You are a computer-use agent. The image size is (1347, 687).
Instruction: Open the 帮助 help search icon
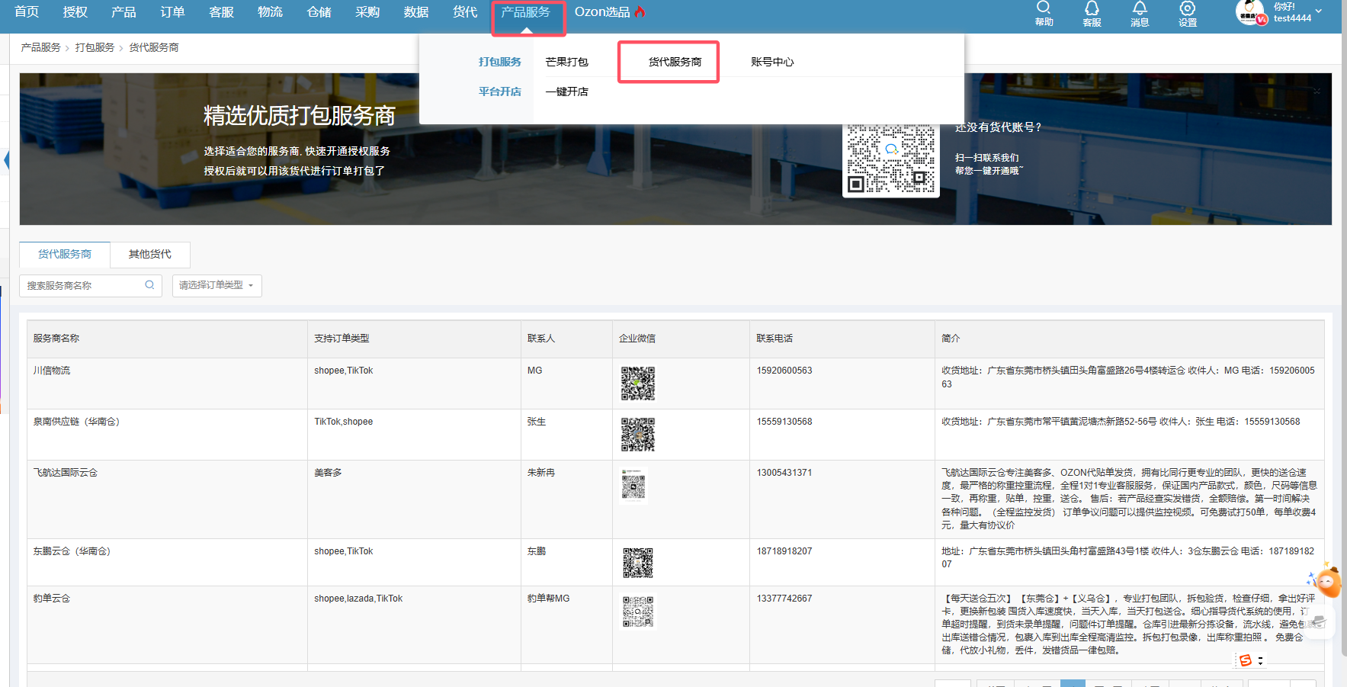[1044, 8]
